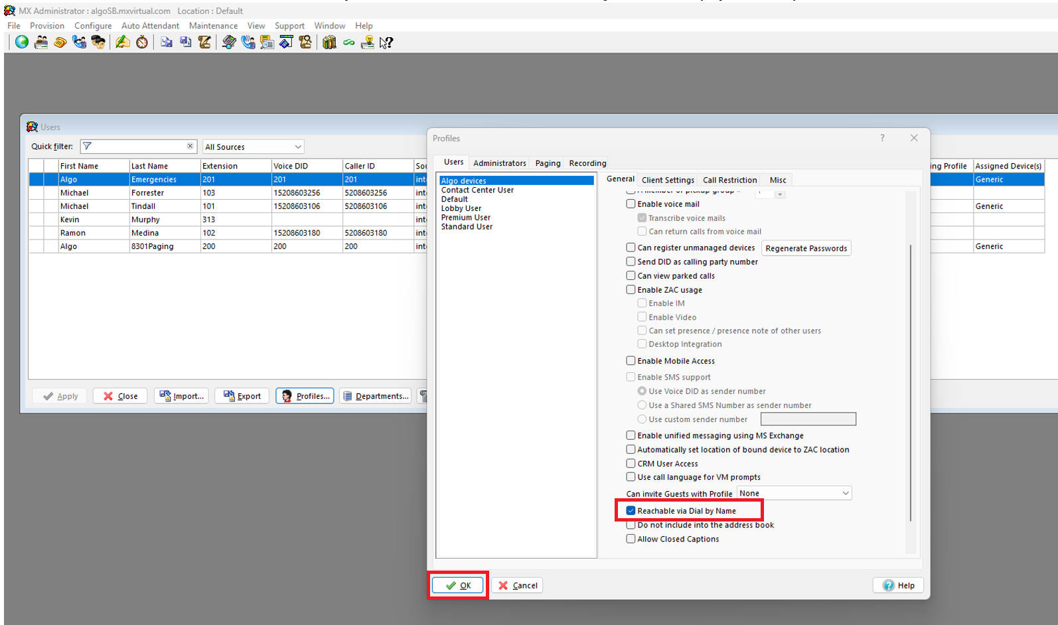Check Use call language for VM prompts
Viewport: 1058px width, 625px height.
tap(631, 477)
